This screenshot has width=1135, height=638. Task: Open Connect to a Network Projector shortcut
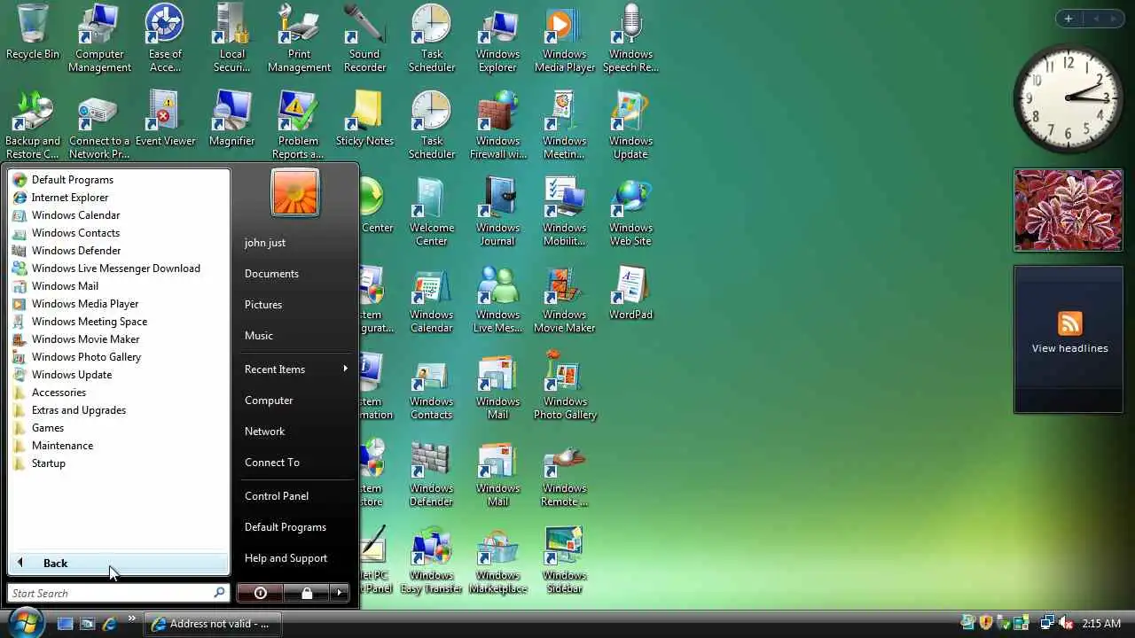coord(99,125)
